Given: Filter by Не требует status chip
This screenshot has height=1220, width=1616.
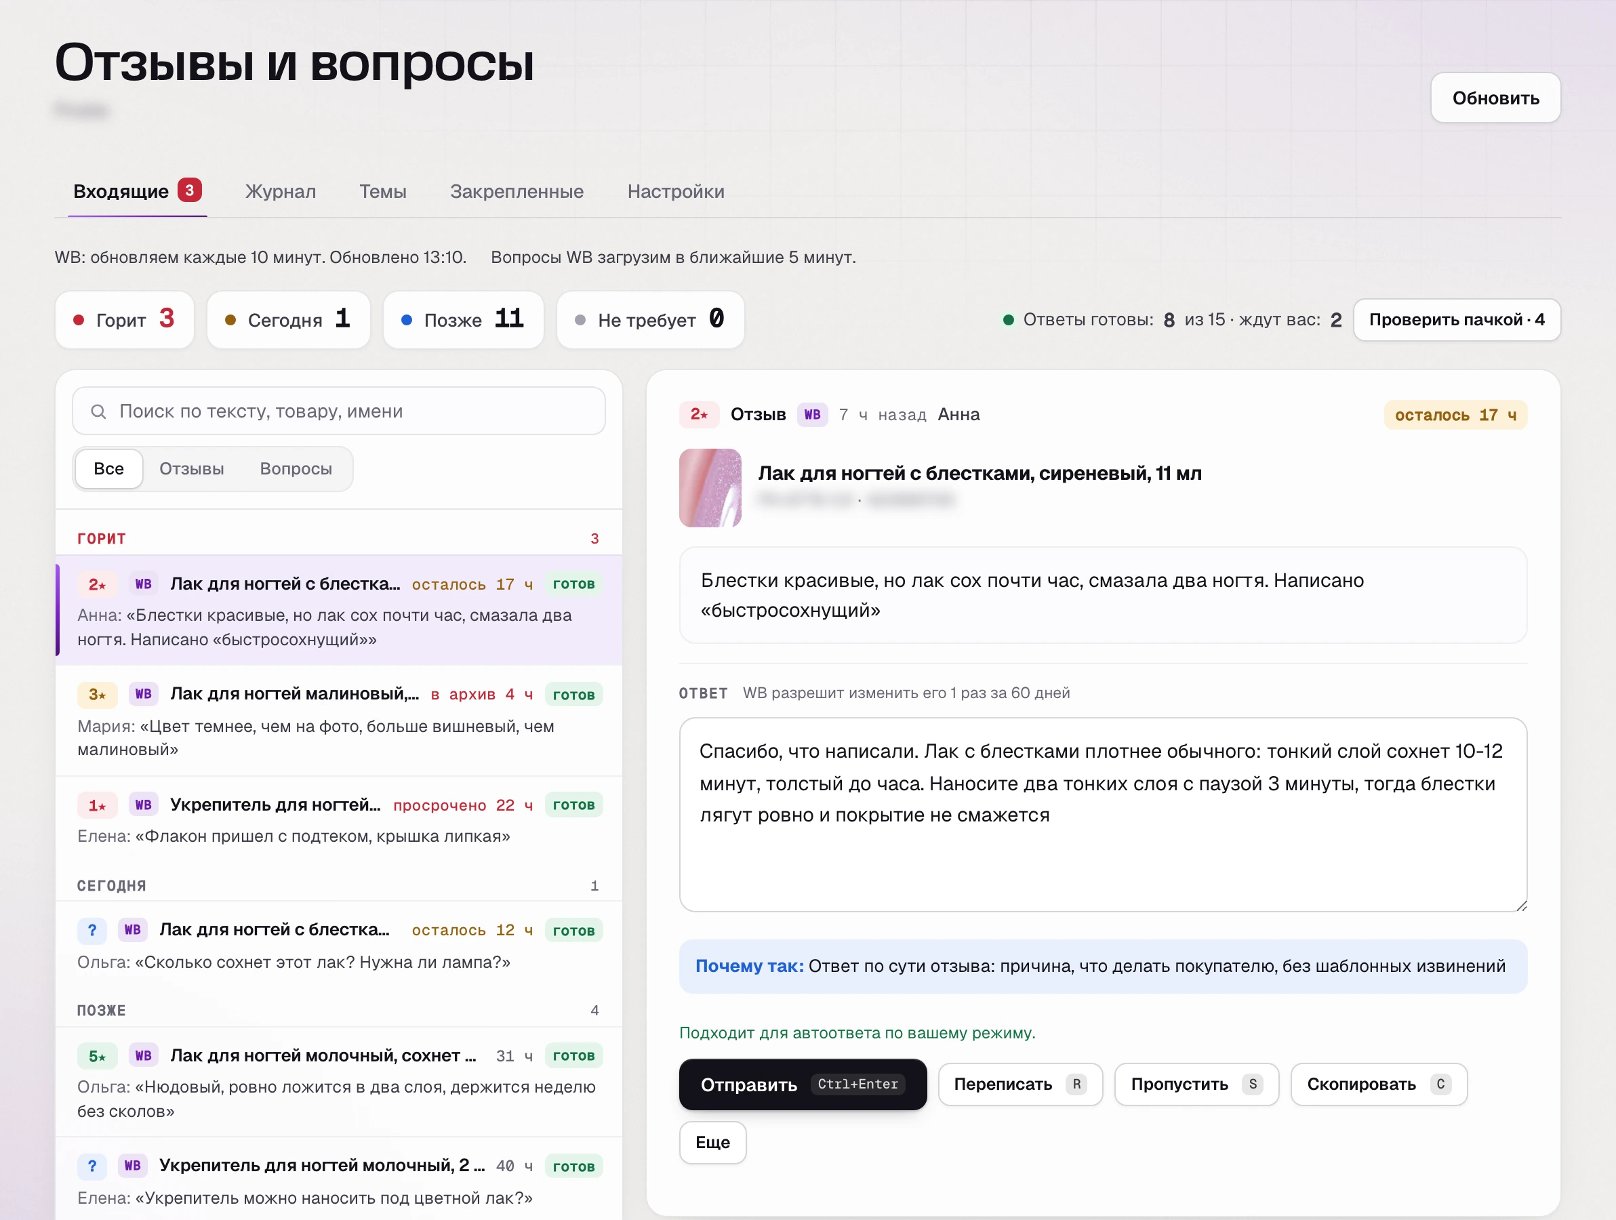Looking at the screenshot, I should (650, 320).
